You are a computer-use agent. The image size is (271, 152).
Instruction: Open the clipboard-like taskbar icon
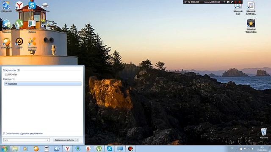click(47, 149)
